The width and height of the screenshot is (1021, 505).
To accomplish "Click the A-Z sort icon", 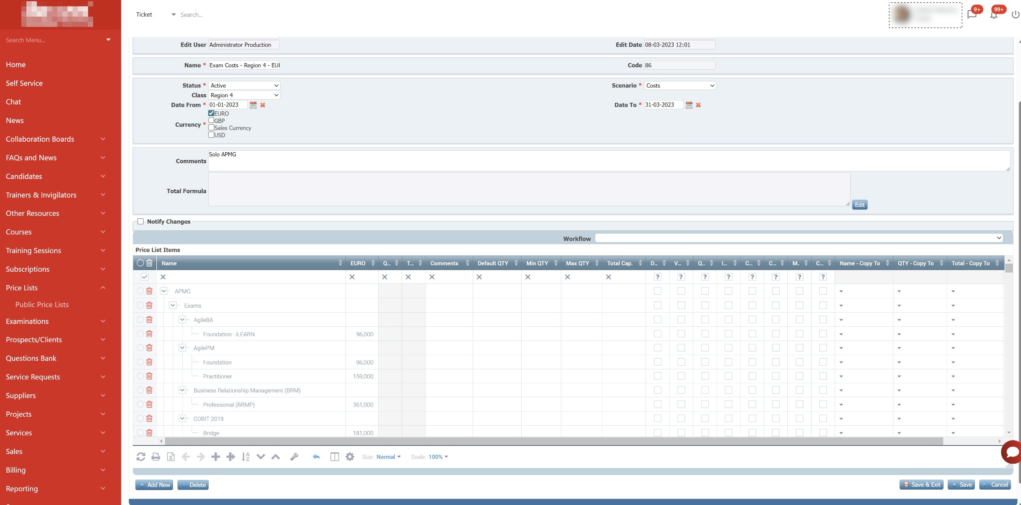I will (245, 457).
